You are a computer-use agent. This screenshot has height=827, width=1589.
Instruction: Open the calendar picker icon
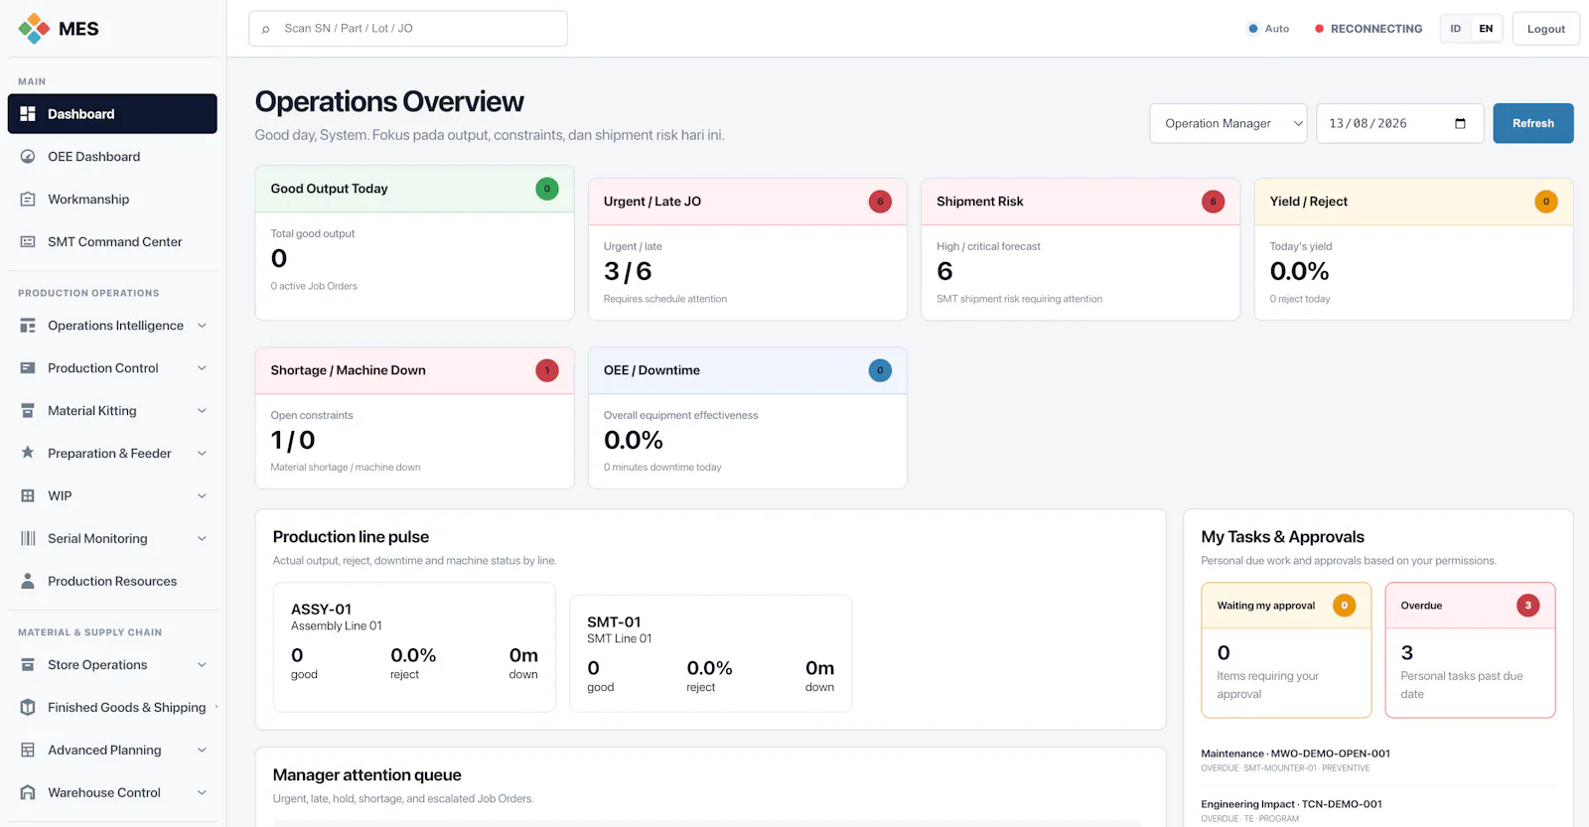tap(1460, 123)
